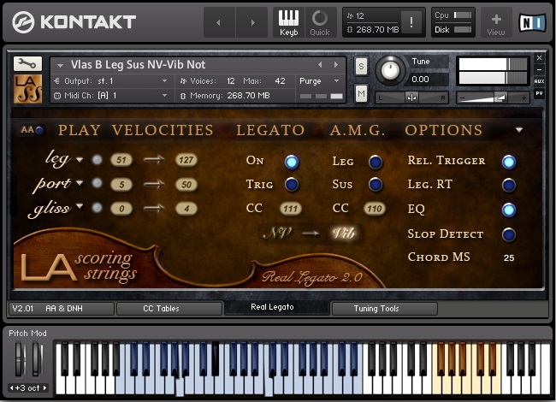Toggle the Keyb keyboard panel
Viewport: 556px width, 402px height.
(288, 22)
